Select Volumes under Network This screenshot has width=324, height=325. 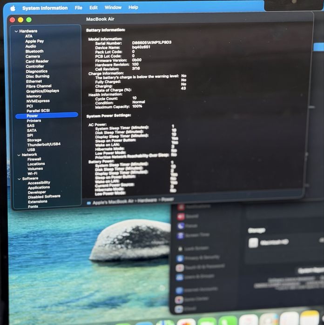35,169
